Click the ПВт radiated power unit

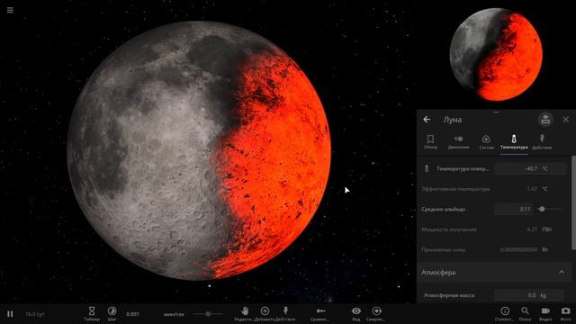[547, 229]
